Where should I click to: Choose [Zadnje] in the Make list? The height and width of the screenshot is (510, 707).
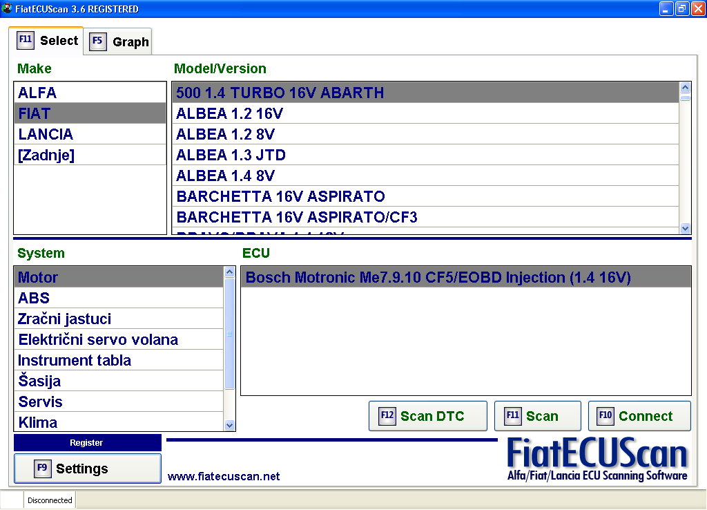coord(90,155)
